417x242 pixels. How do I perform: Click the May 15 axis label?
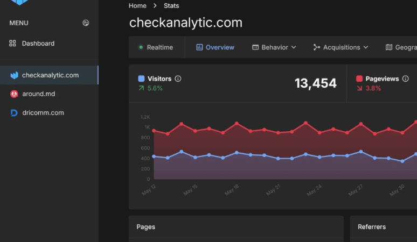(190, 190)
